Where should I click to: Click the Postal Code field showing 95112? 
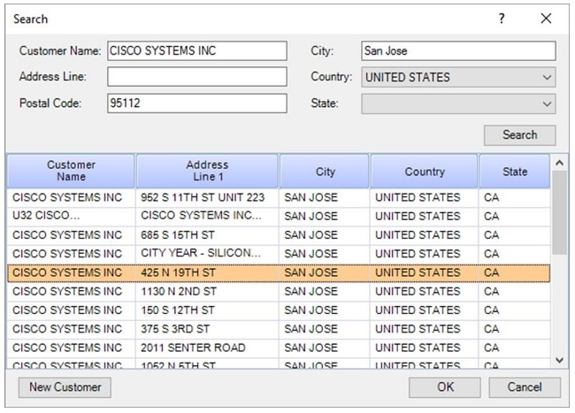pos(197,103)
